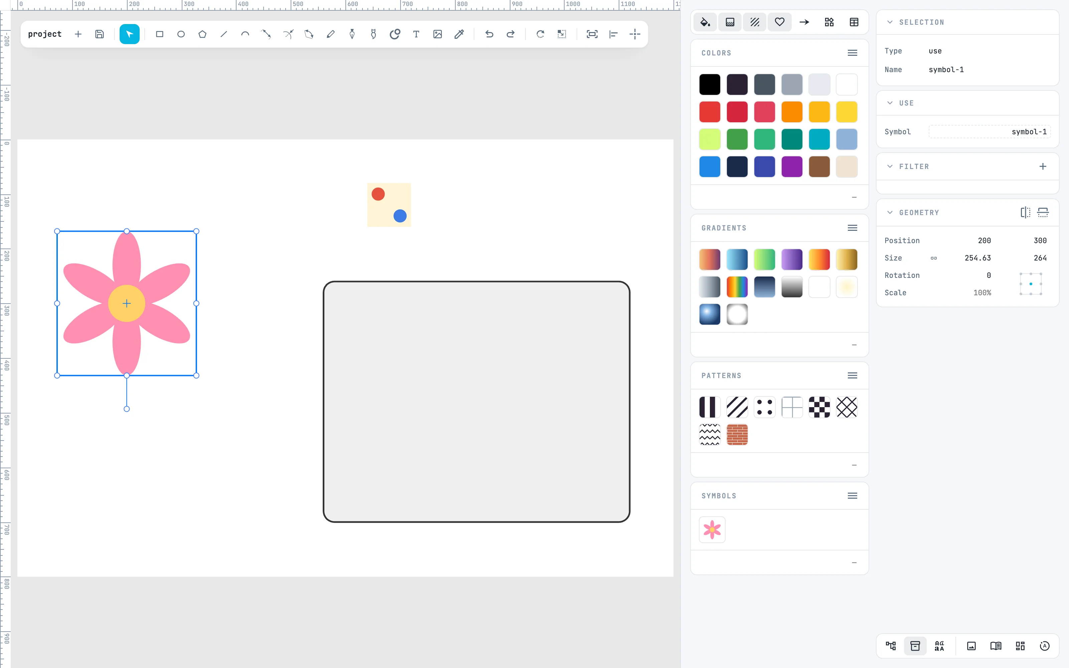
Task: Toggle the heart symbols tab
Action: pyautogui.click(x=779, y=22)
